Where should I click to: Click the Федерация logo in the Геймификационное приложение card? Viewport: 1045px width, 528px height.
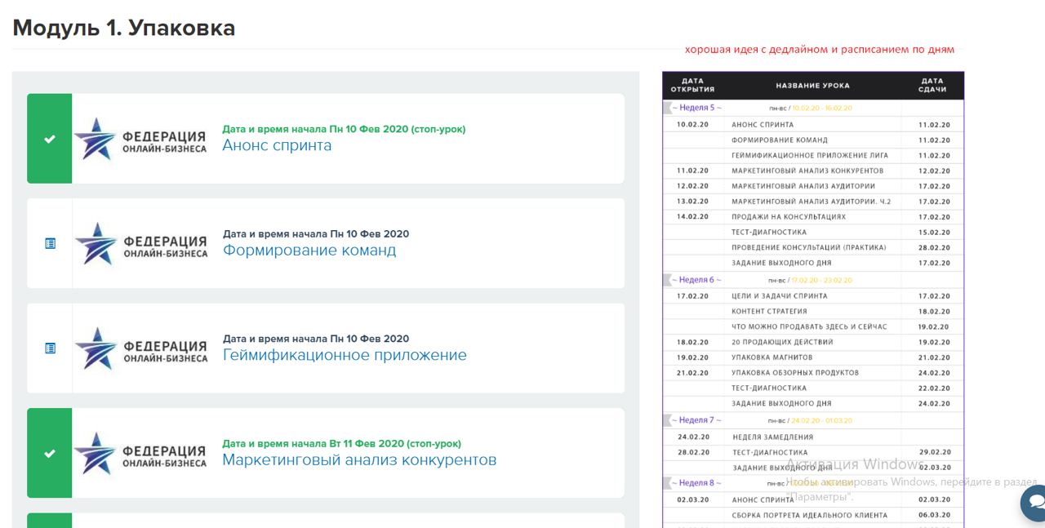click(140, 348)
